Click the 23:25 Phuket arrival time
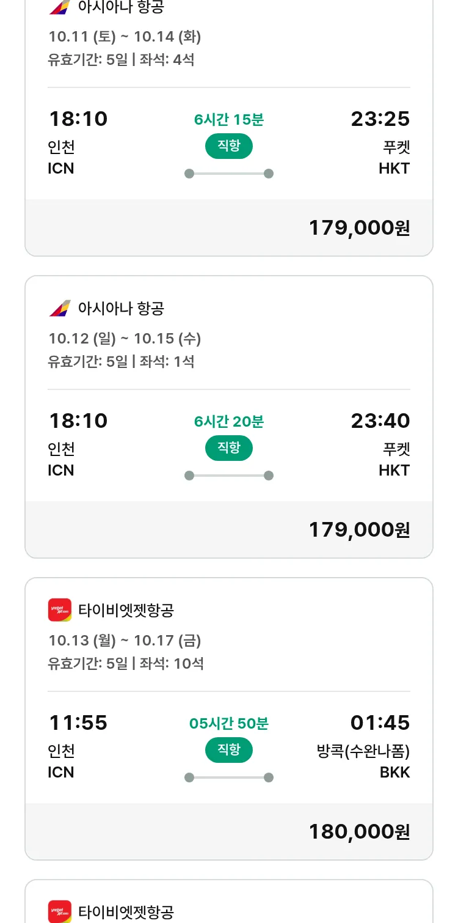The width and height of the screenshot is (458, 923). coord(380,119)
